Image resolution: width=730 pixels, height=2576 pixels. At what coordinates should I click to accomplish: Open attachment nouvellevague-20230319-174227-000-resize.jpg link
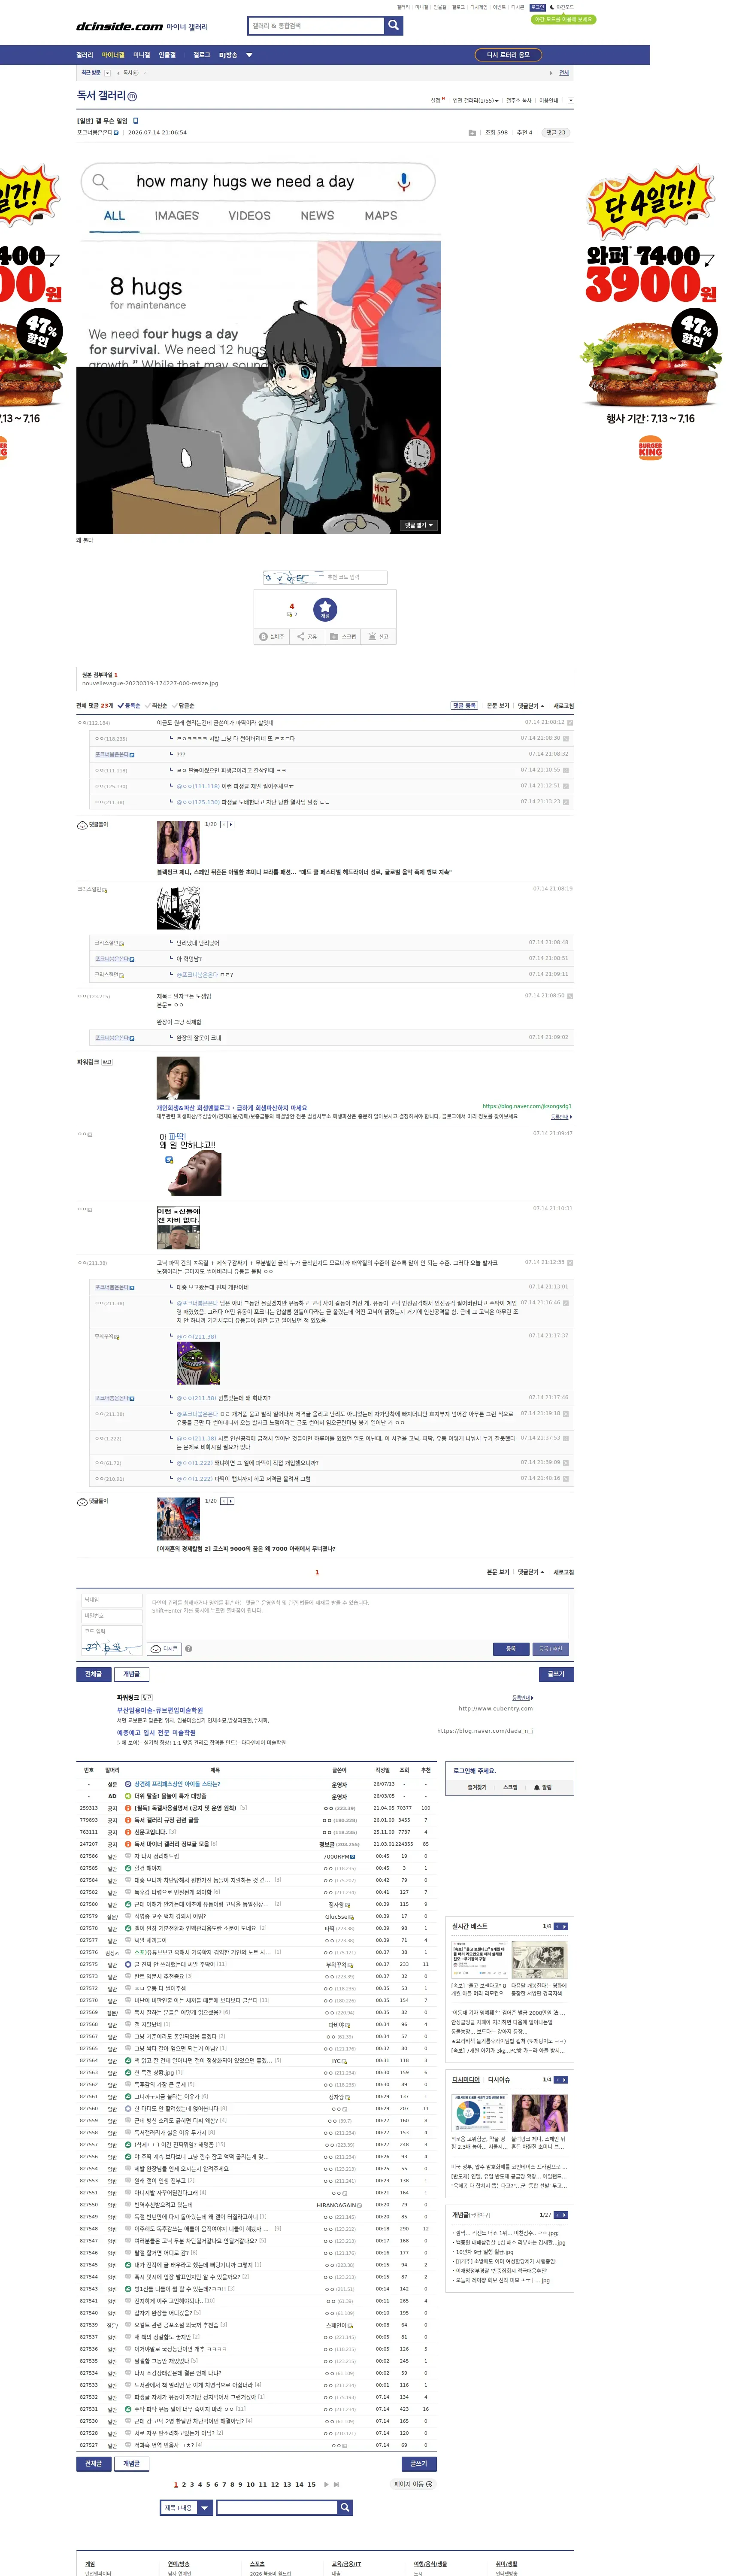pyautogui.click(x=150, y=684)
